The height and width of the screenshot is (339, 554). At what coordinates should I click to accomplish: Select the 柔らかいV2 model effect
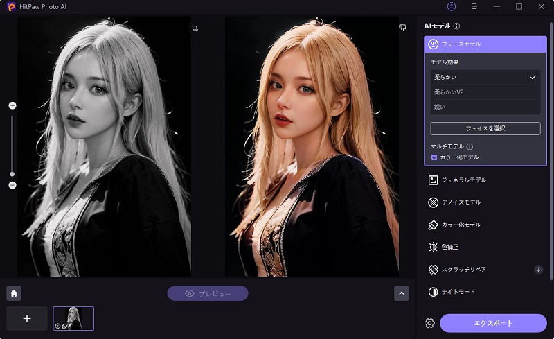pyautogui.click(x=484, y=92)
